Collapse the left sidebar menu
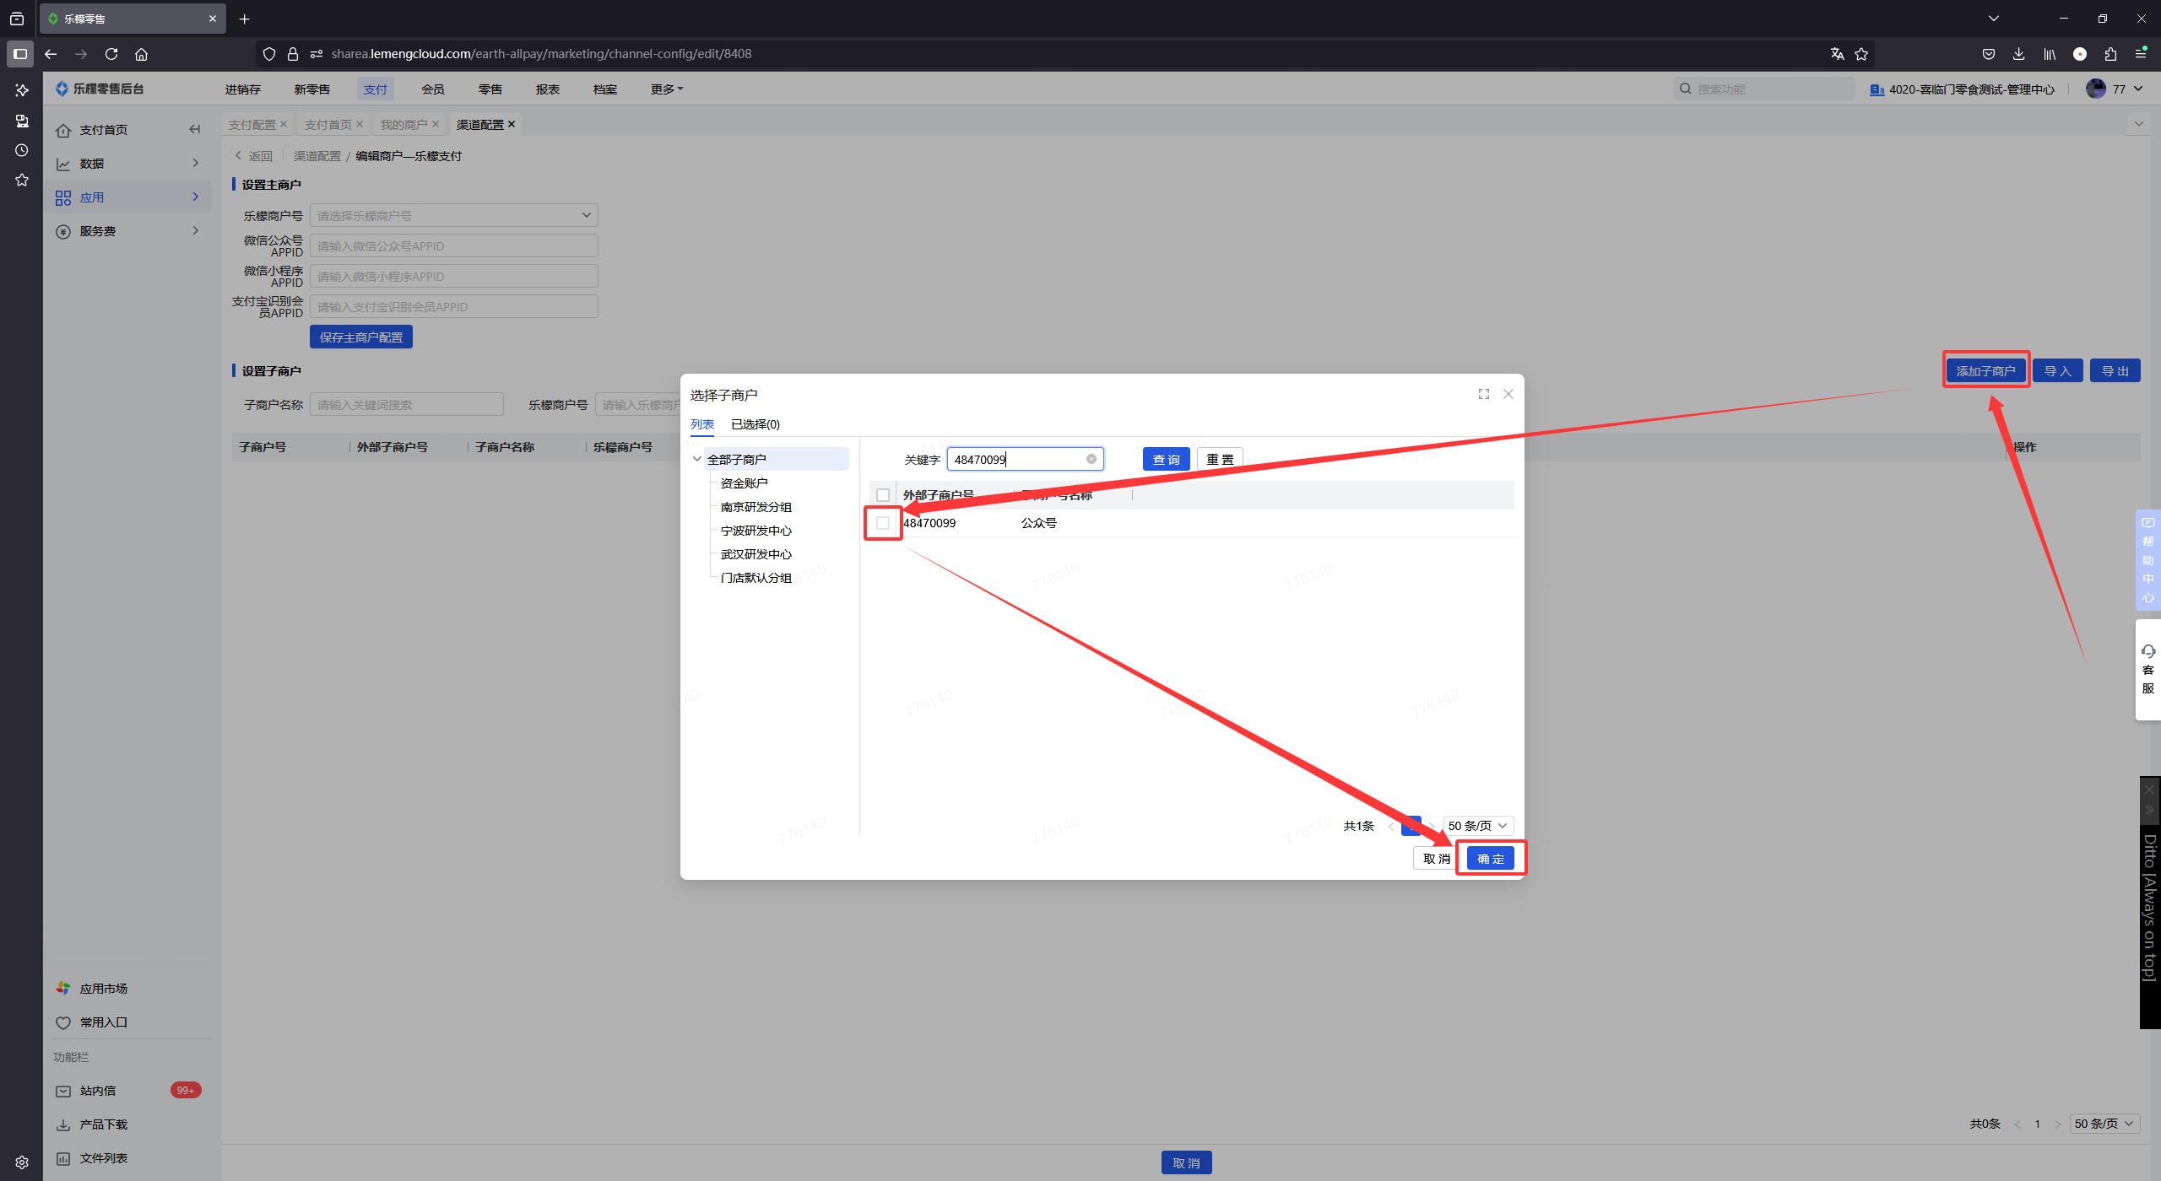 pyautogui.click(x=195, y=129)
